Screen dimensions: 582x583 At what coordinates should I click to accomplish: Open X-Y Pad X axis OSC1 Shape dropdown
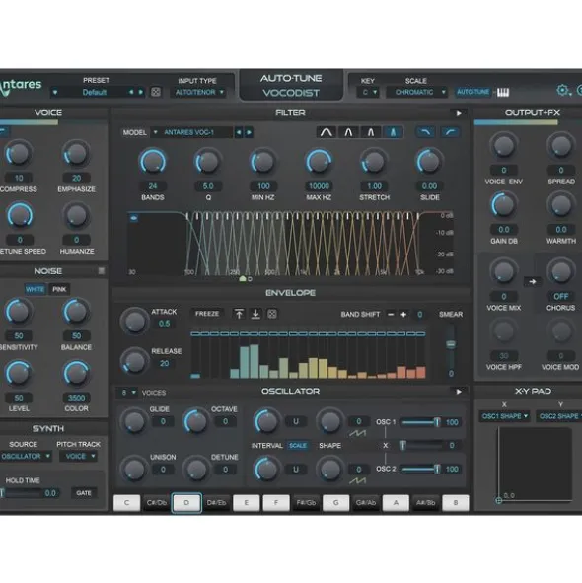[x=505, y=416]
